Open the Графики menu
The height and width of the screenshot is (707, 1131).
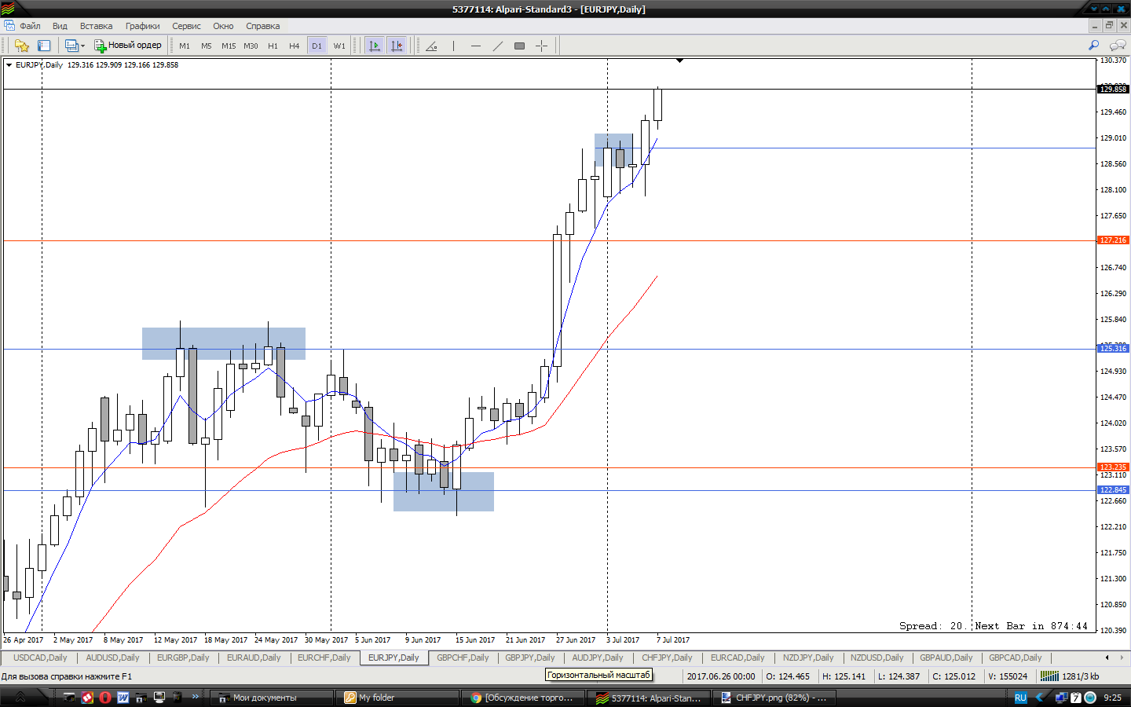click(x=142, y=26)
